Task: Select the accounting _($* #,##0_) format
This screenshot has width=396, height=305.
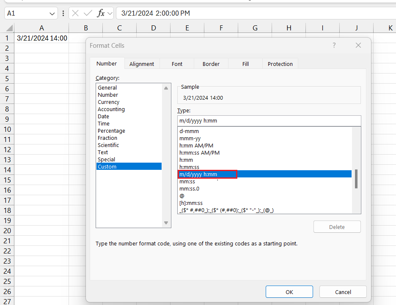Action: point(265,210)
